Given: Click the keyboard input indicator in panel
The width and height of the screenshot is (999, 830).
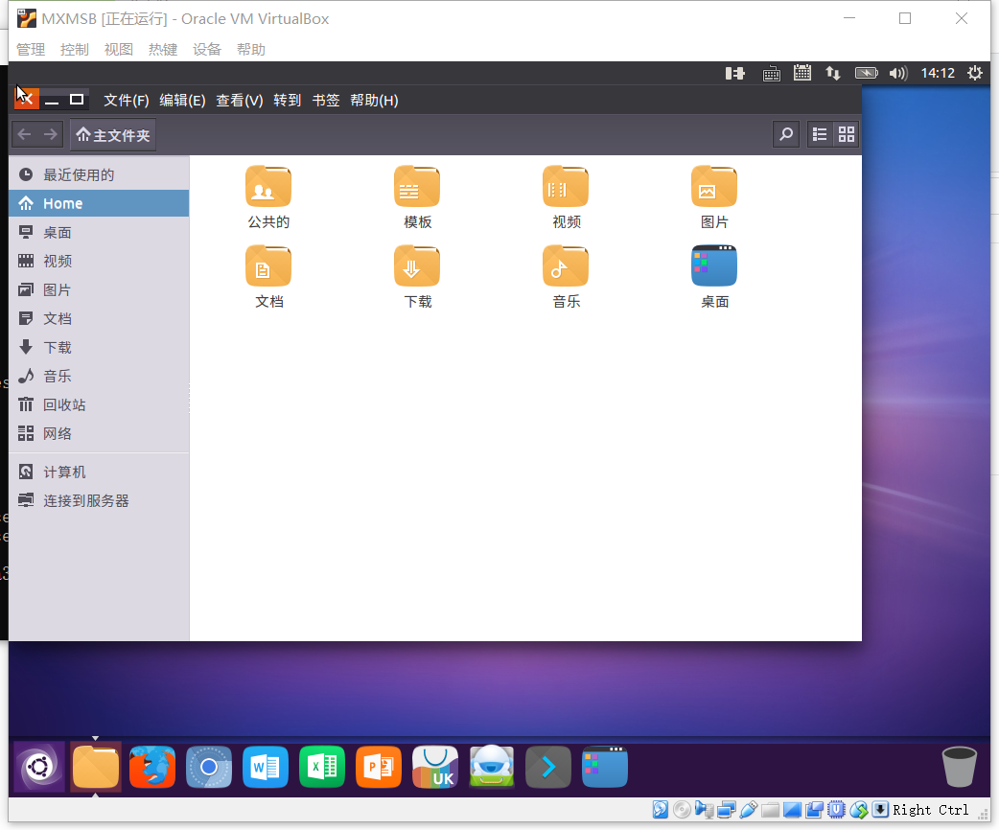Looking at the screenshot, I should (x=771, y=74).
